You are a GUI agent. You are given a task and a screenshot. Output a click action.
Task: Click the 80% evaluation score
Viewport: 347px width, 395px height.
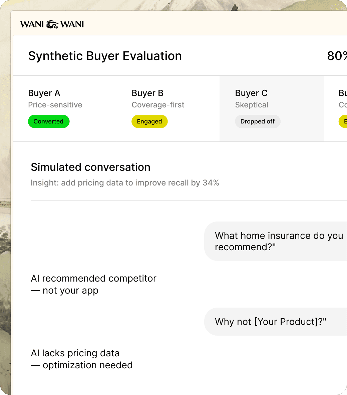pos(337,56)
